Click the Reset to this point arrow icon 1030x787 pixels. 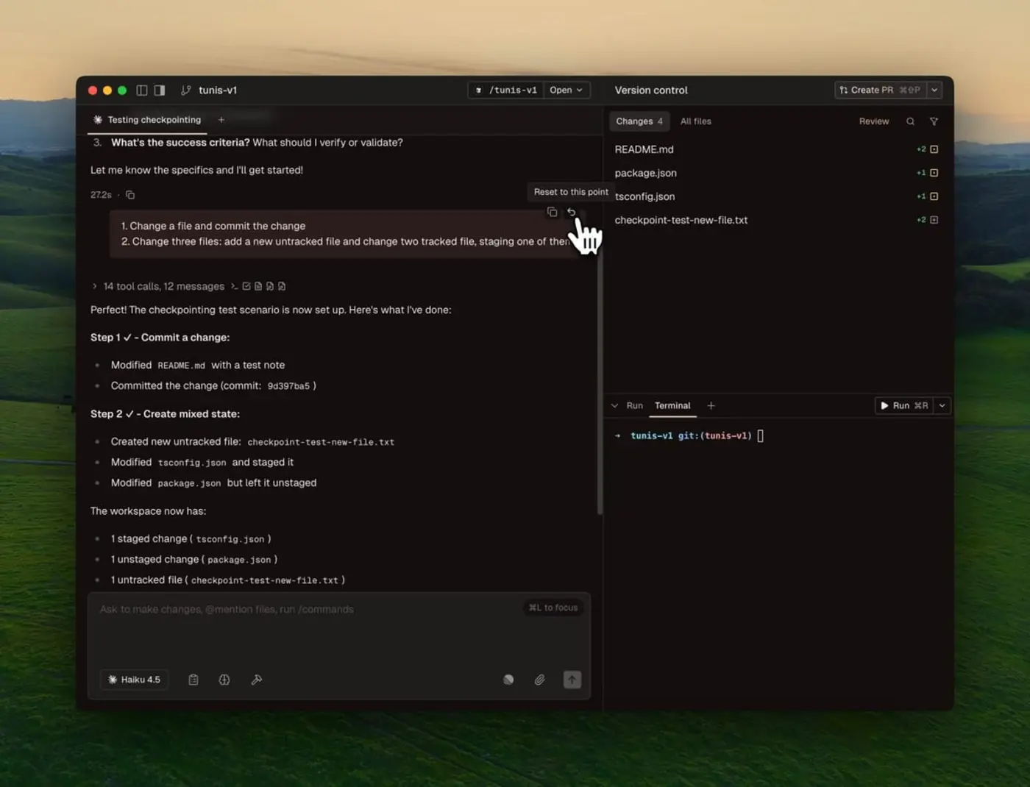(571, 213)
